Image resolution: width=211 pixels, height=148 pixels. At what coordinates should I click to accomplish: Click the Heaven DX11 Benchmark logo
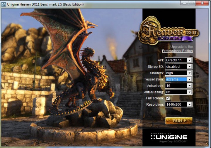point(169,31)
